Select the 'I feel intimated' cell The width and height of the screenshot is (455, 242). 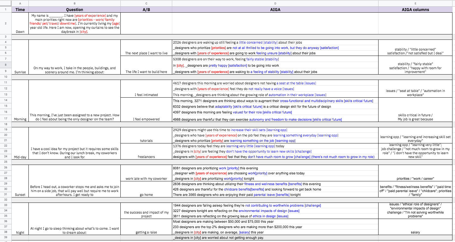(x=146, y=89)
